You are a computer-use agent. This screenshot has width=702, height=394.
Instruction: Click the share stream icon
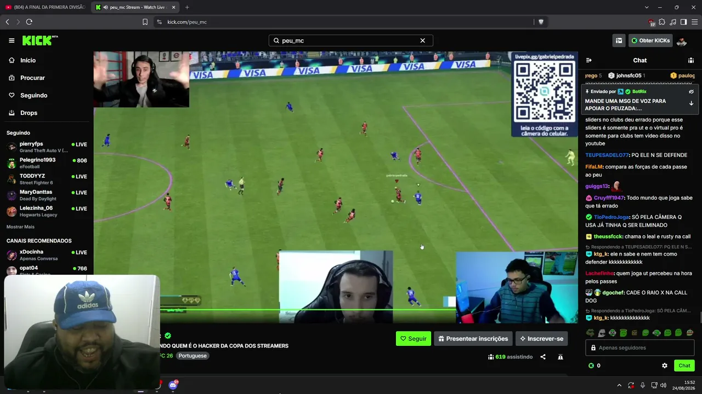tap(543, 357)
